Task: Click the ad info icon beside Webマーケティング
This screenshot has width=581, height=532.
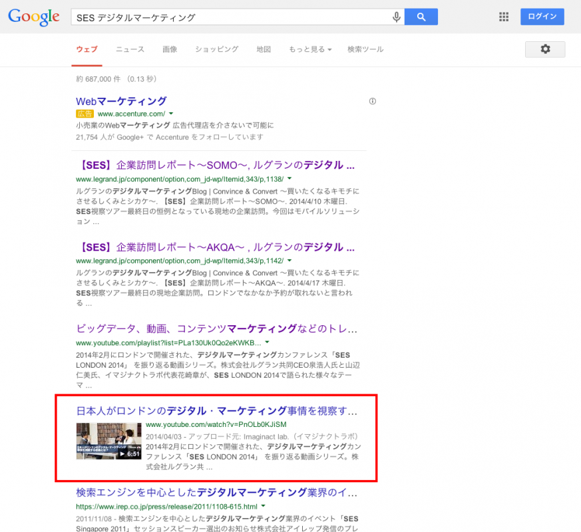Action: click(373, 101)
